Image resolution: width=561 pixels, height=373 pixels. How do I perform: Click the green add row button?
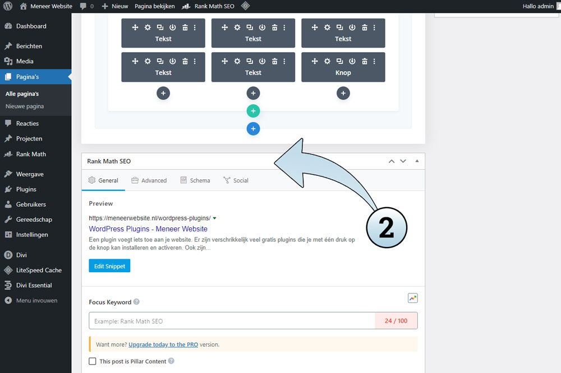[253, 111]
